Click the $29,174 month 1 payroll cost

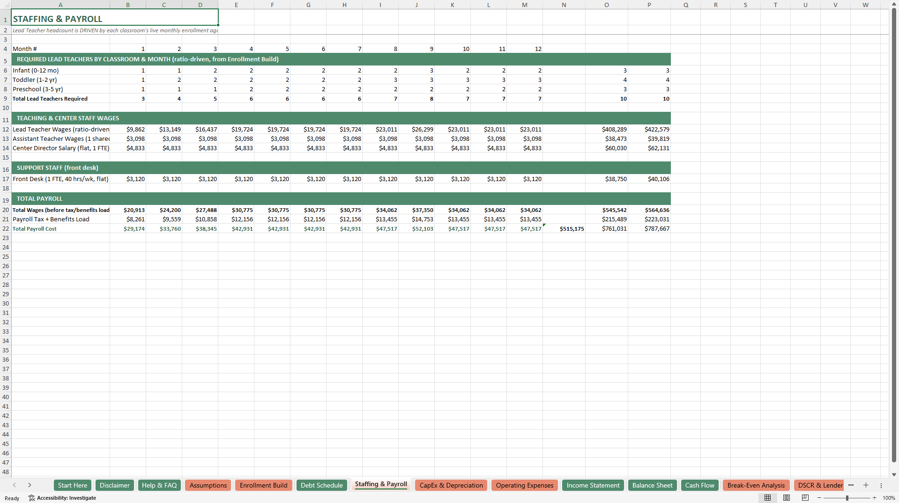128,229
